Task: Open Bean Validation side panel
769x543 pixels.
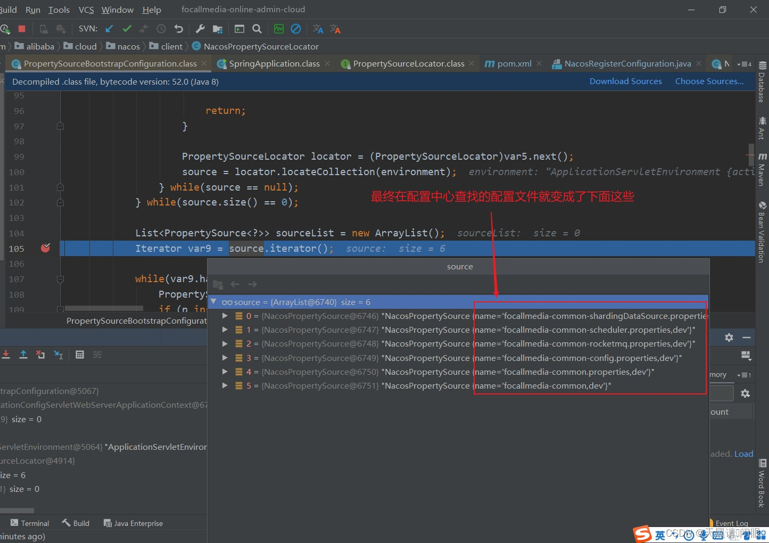Action: 762,232
